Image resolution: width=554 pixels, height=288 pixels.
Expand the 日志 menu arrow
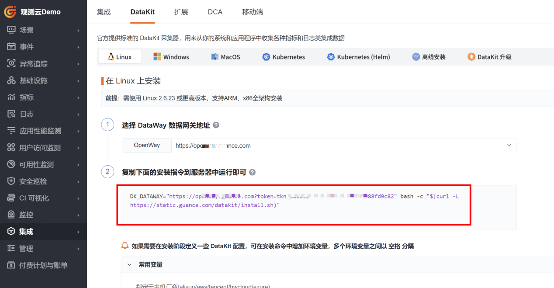click(x=79, y=114)
